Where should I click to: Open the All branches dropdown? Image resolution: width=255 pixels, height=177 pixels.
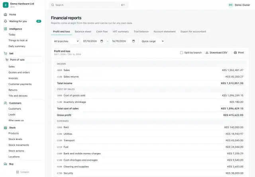tap(66, 41)
